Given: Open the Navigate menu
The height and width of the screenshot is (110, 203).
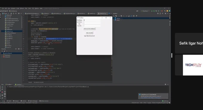Looking at the screenshot, I should [13, 8].
